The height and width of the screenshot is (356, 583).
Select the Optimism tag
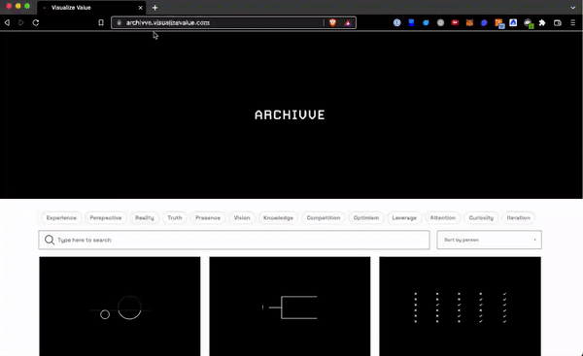(x=366, y=218)
